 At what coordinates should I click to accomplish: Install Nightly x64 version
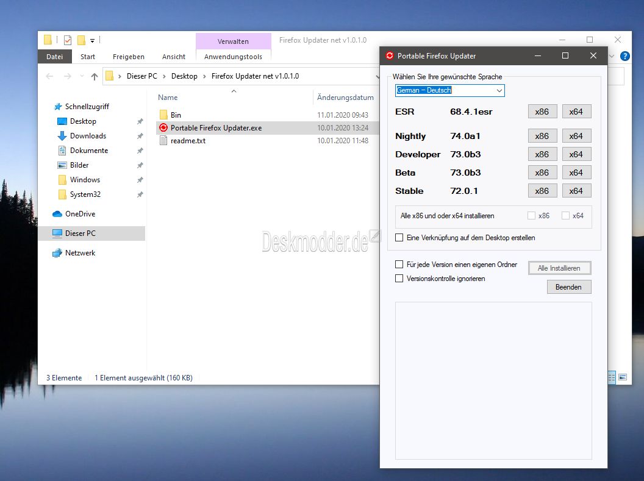576,137
